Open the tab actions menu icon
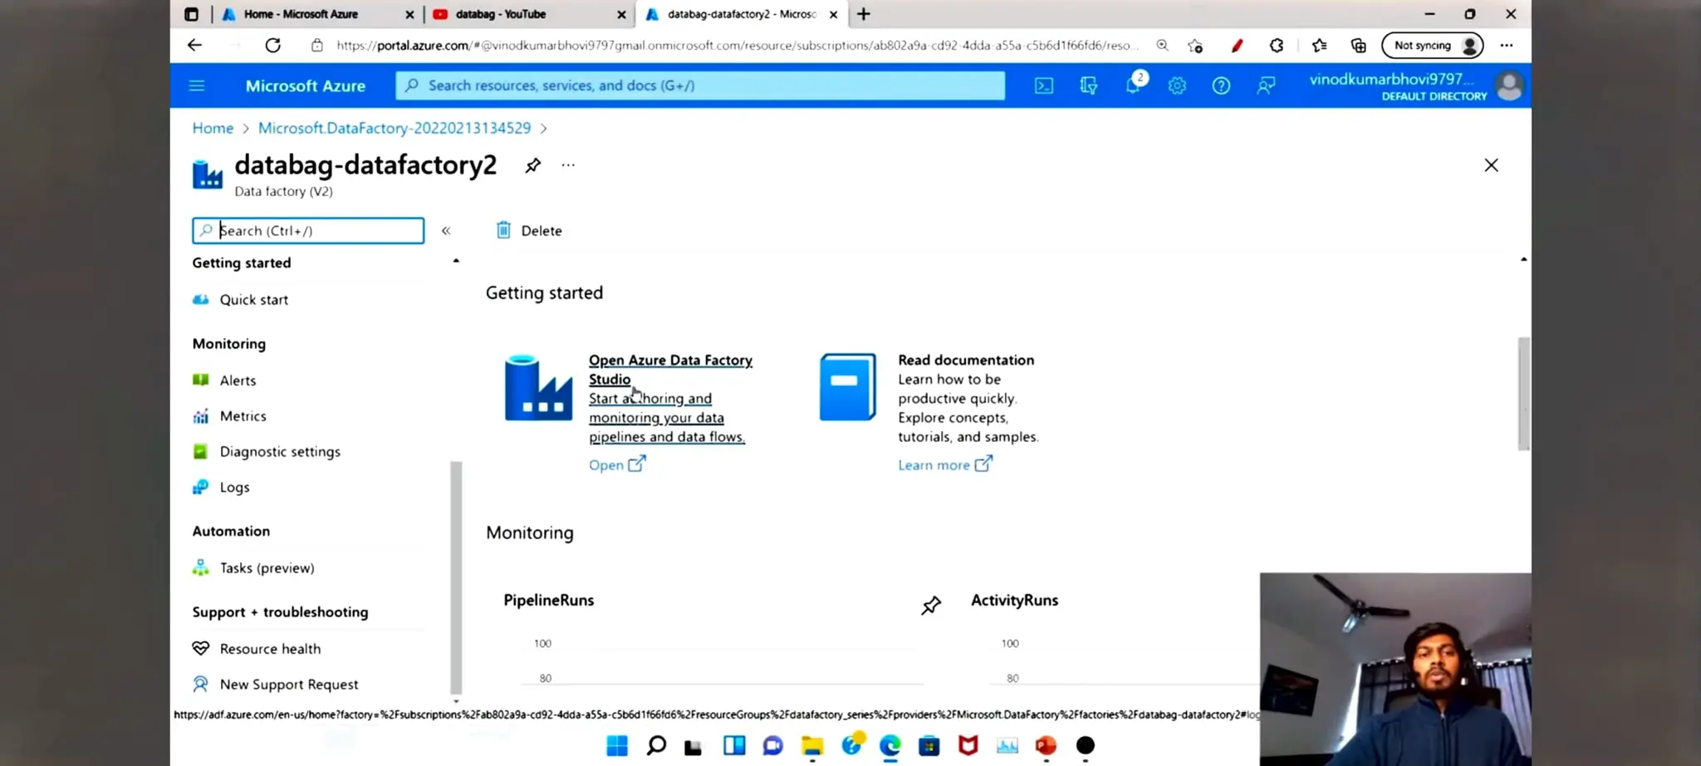 click(191, 14)
